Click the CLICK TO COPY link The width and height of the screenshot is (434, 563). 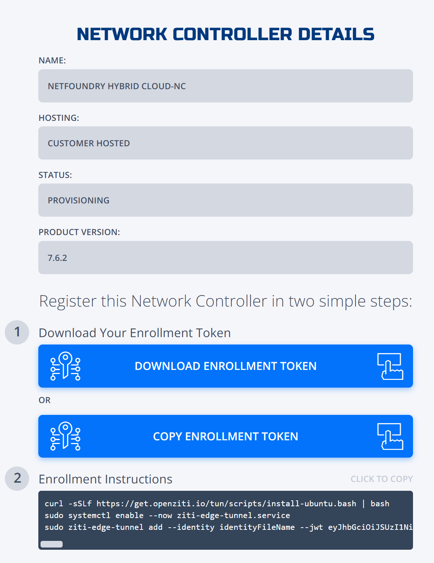[x=382, y=479]
